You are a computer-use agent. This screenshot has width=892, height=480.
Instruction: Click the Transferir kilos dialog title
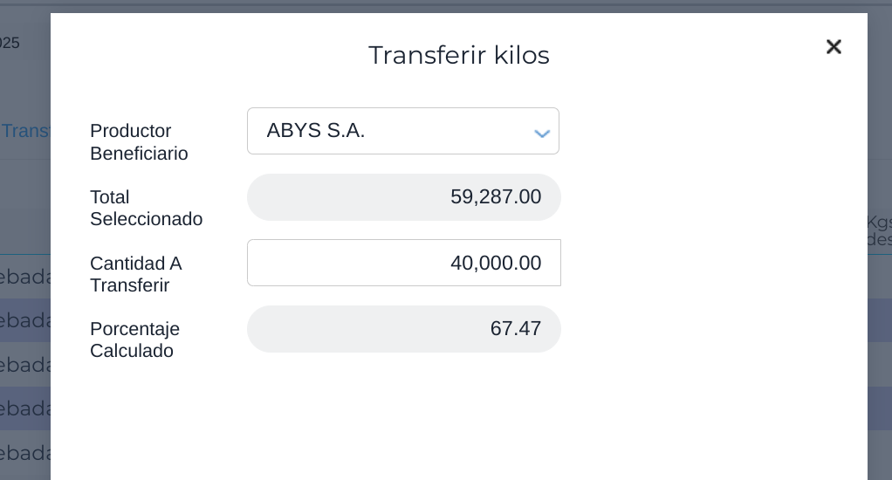458,55
